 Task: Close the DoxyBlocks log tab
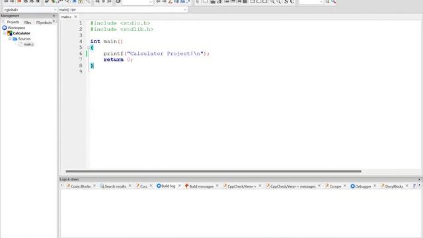pos(407,186)
